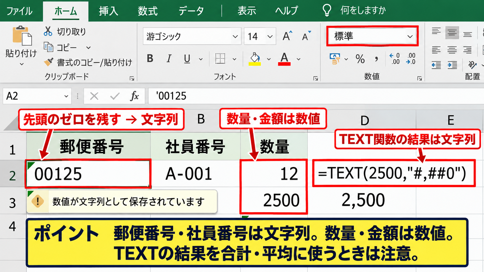
Task: Decrease font size with small A
Action: 306,36
